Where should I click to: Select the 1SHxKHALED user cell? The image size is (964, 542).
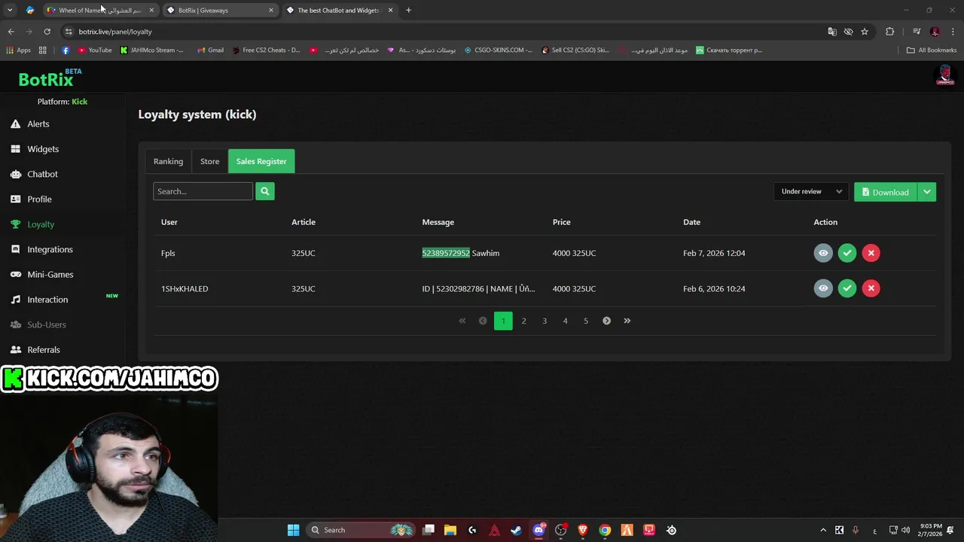pos(185,288)
